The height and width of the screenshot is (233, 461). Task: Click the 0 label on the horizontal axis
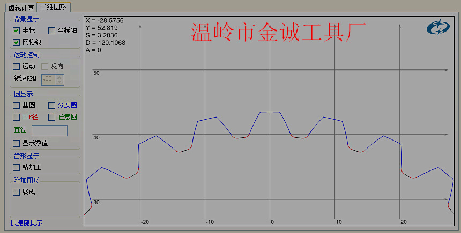coord(272,222)
